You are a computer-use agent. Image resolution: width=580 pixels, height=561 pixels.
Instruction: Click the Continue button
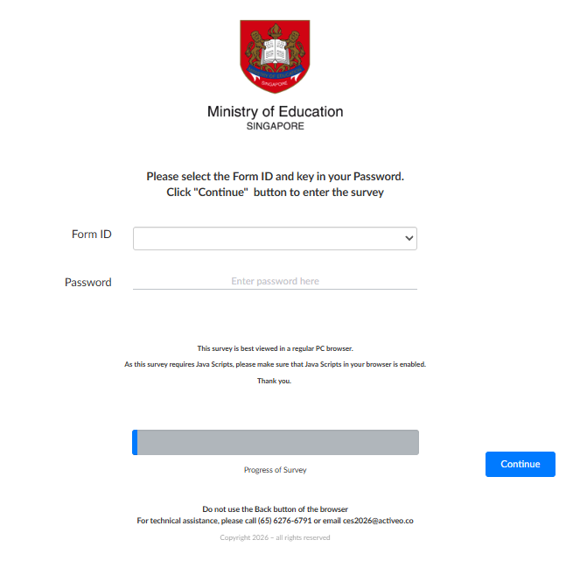click(x=521, y=464)
